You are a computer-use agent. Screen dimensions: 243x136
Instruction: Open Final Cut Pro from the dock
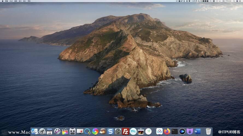click(x=65, y=131)
